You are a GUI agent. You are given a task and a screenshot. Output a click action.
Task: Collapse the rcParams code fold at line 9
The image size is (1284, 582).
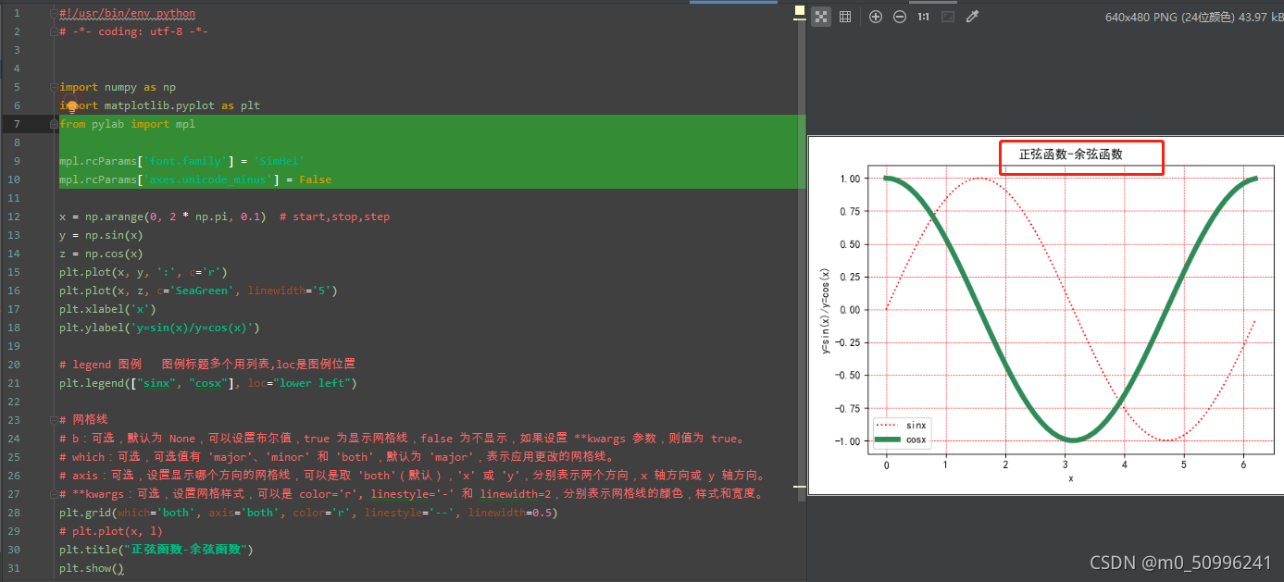tap(52, 160)
